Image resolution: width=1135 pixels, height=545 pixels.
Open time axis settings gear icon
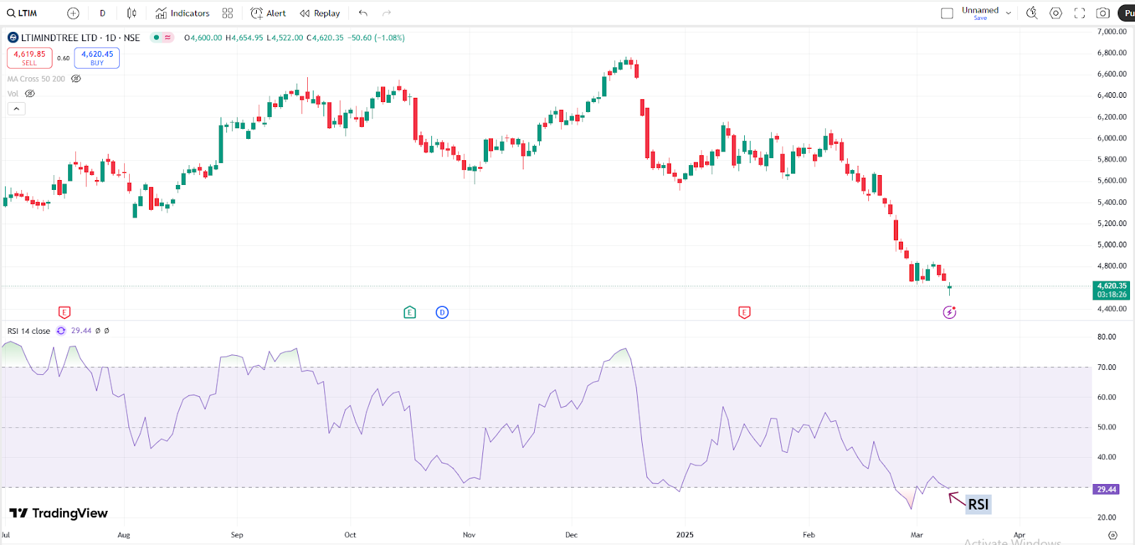coord(1112,535)
